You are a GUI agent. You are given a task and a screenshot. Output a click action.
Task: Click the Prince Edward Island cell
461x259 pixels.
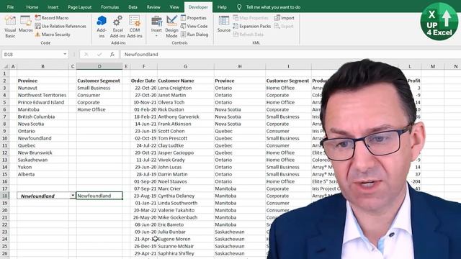(43, 102)
